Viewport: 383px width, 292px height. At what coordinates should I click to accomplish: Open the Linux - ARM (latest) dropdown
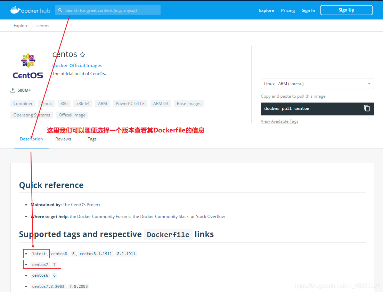point(317,84)
